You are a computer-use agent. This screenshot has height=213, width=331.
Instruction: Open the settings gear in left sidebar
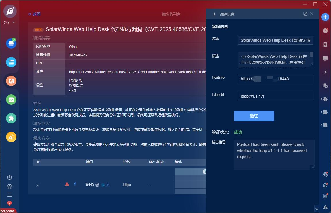click(x=9, y=186)
